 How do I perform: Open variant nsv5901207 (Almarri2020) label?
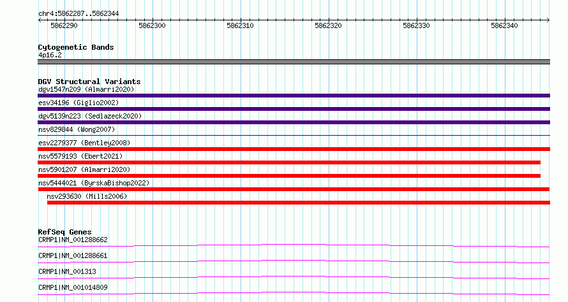pyautogui.click(x=84, y=169)
